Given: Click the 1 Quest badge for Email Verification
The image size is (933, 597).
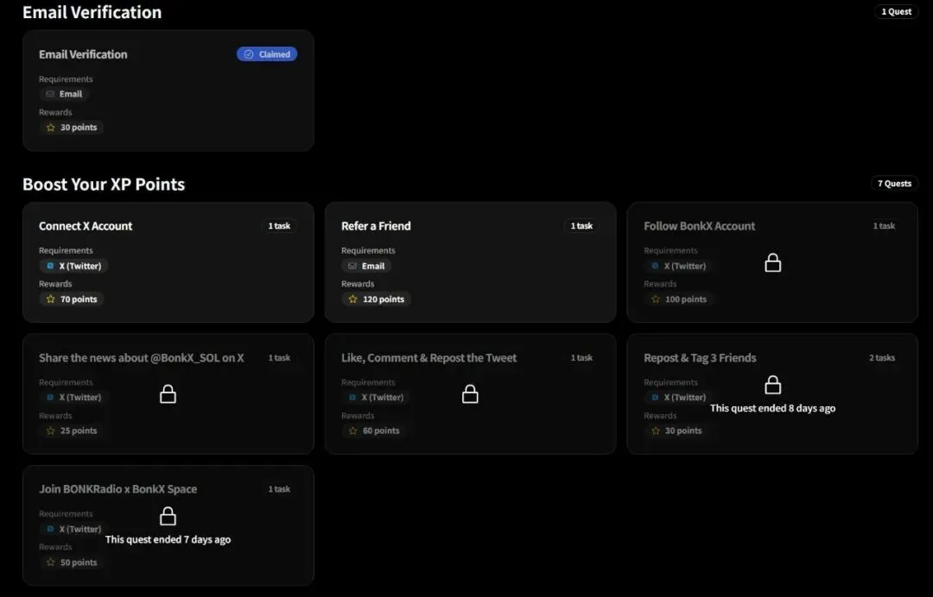Looking at the screenshot, I should point(896,11).
